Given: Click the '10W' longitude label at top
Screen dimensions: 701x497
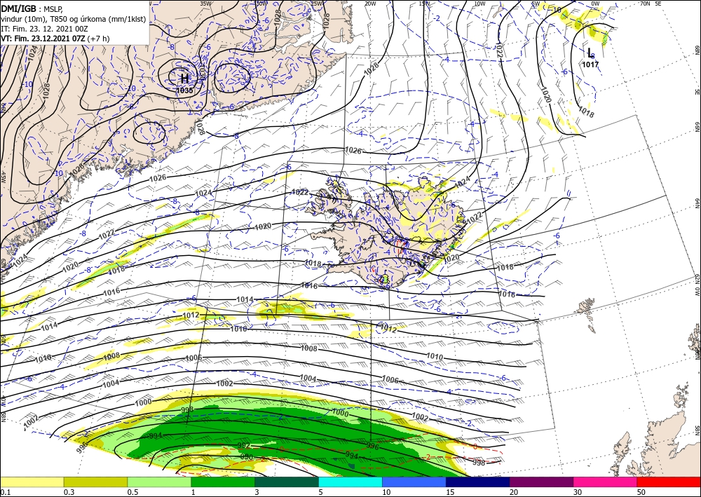Looking at the screenshot, I should tap(479, 4).
